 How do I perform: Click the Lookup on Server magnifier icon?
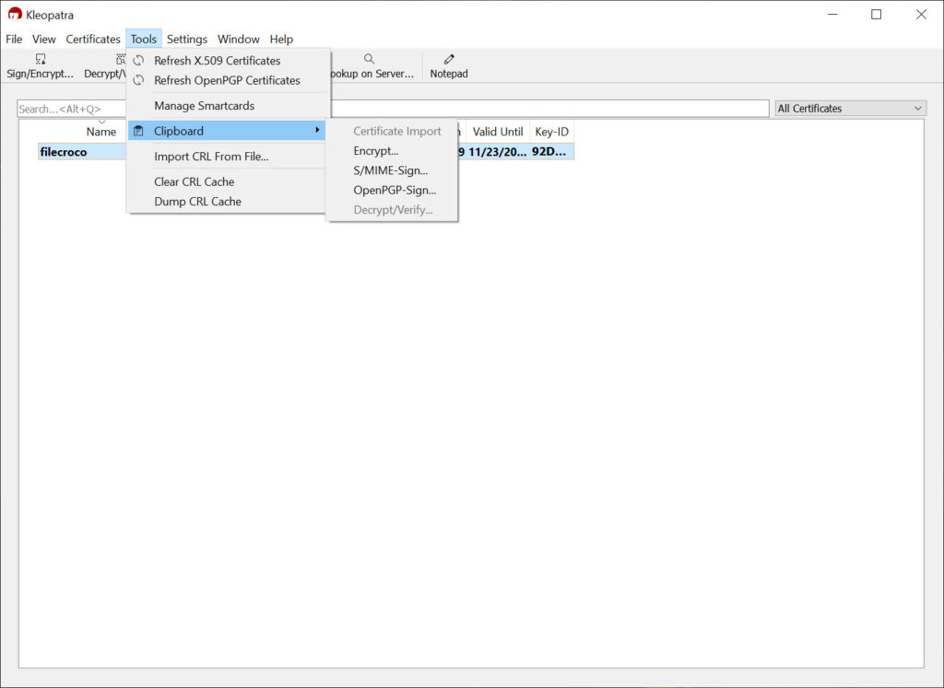[369, 59]
